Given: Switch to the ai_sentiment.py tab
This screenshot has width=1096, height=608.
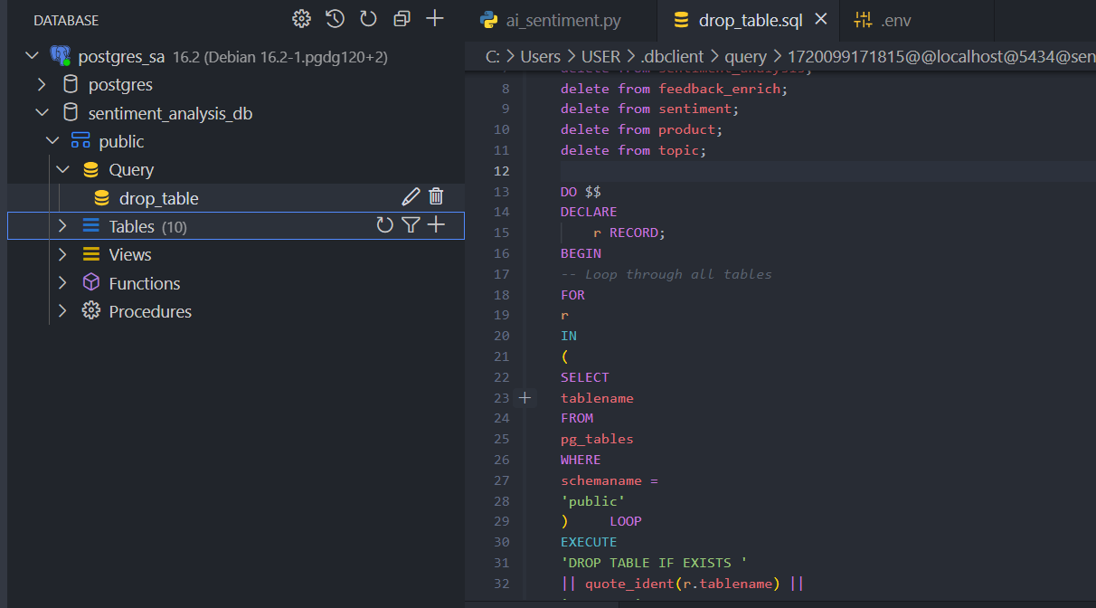Looking at the screenshot, I should 562,21.
